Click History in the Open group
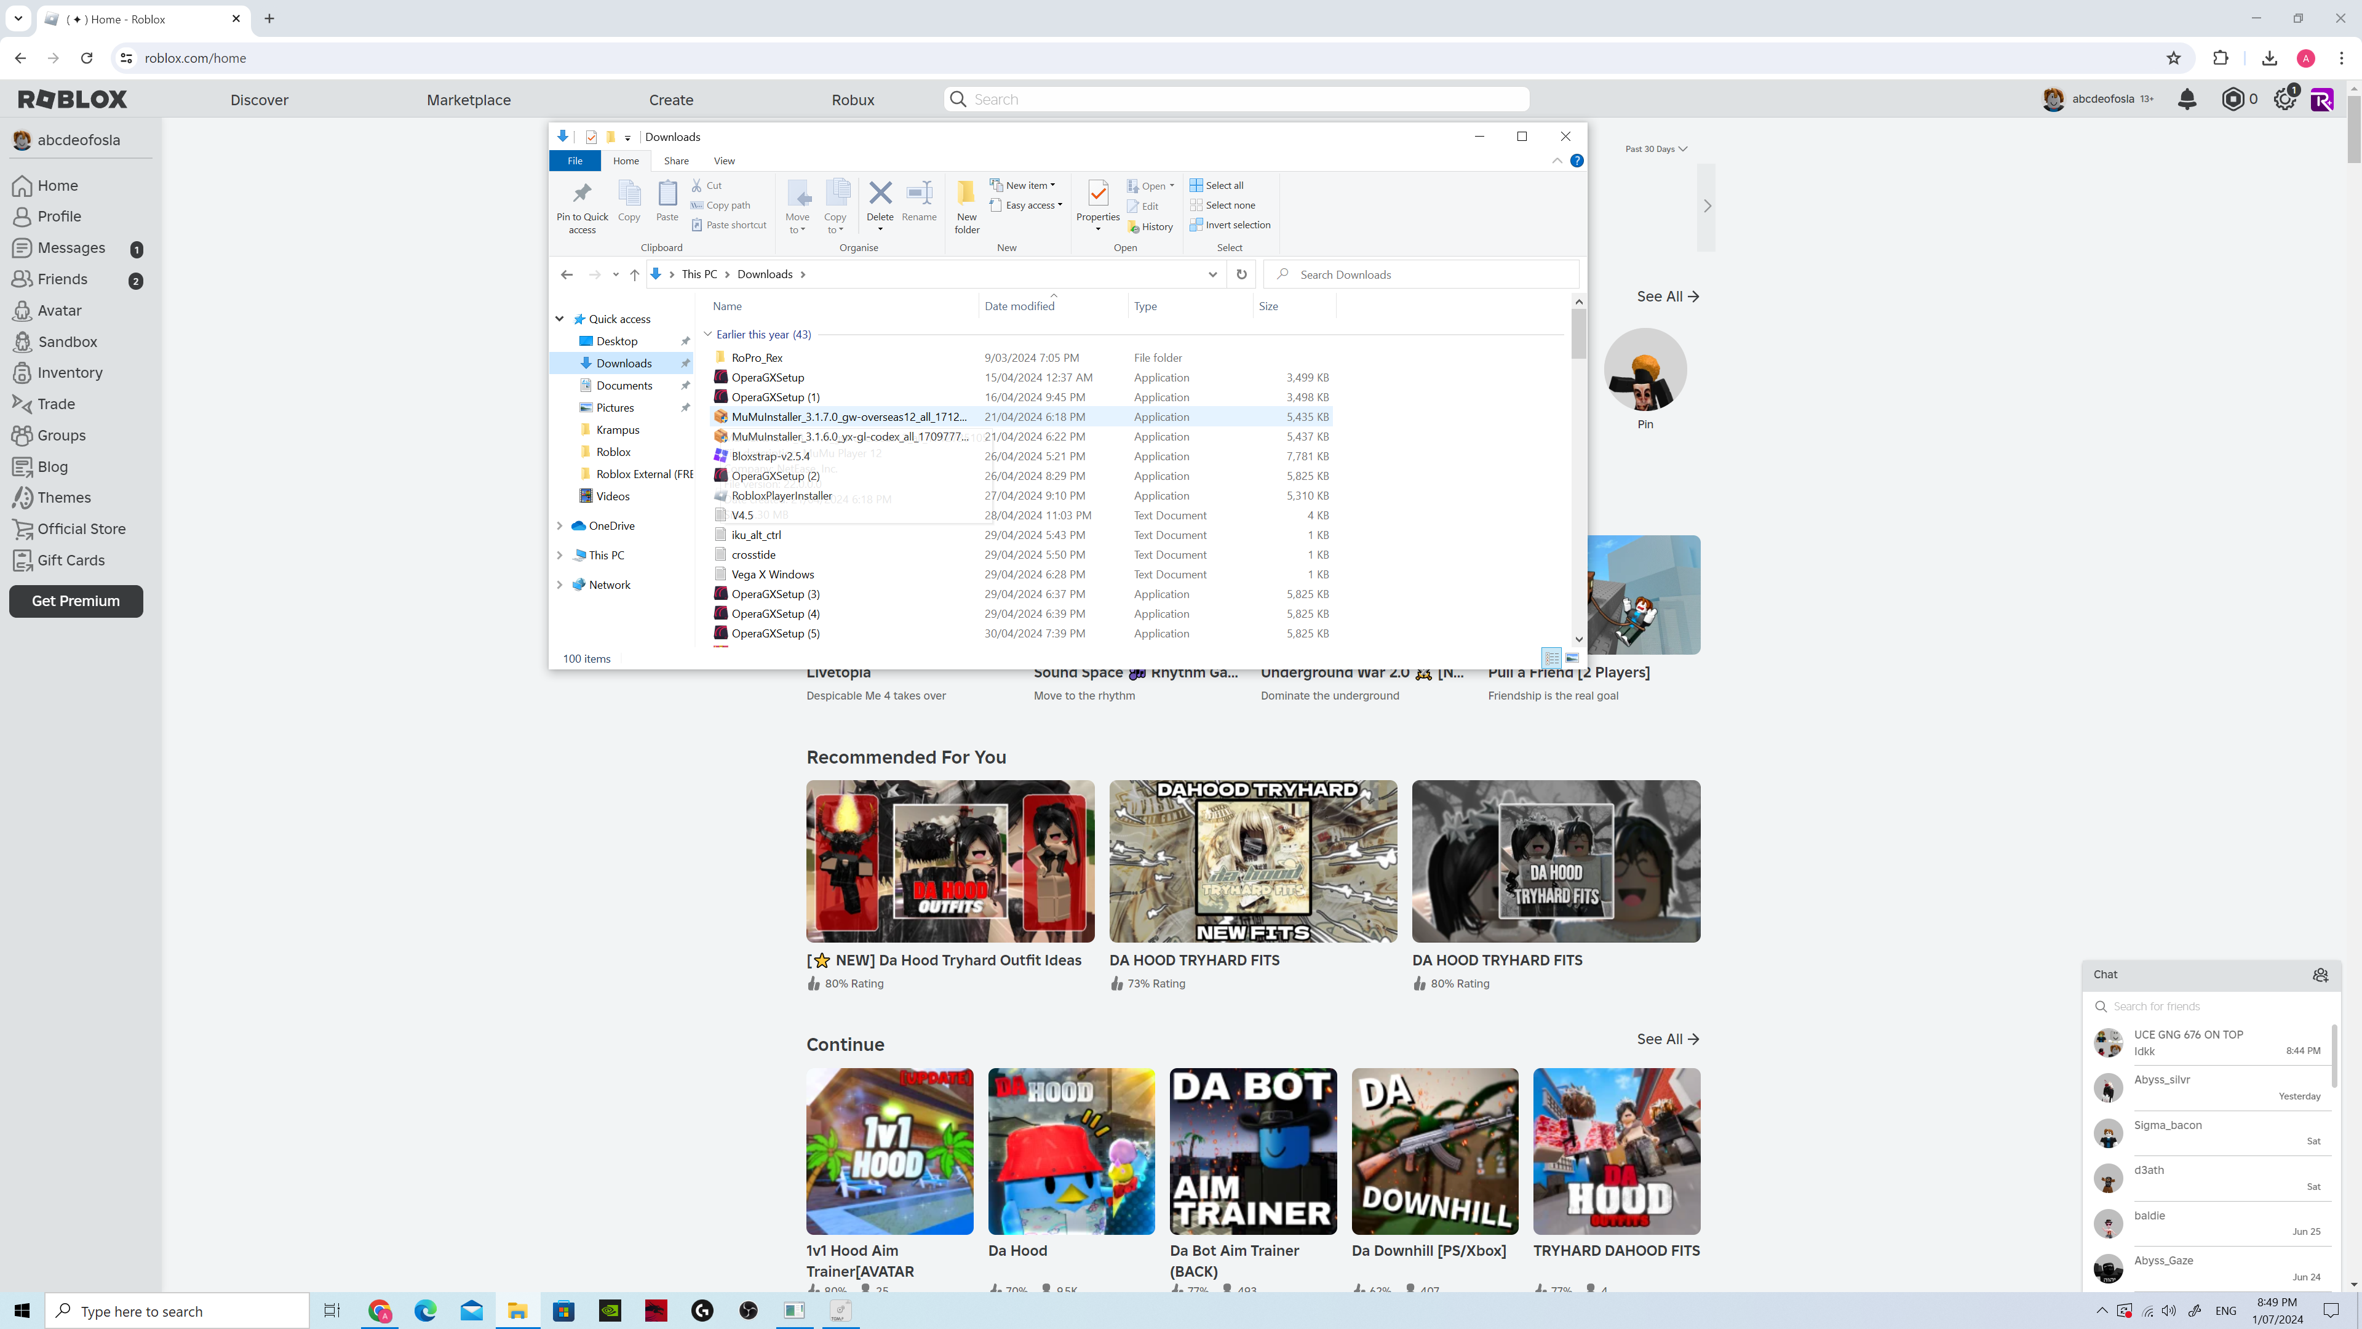Screen dimensions: 2362x1329 point(1150,226)
